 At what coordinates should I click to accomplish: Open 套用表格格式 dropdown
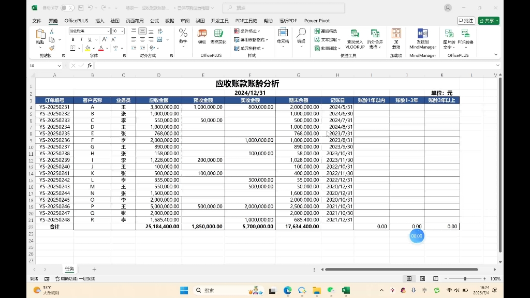tap(251, 39)
